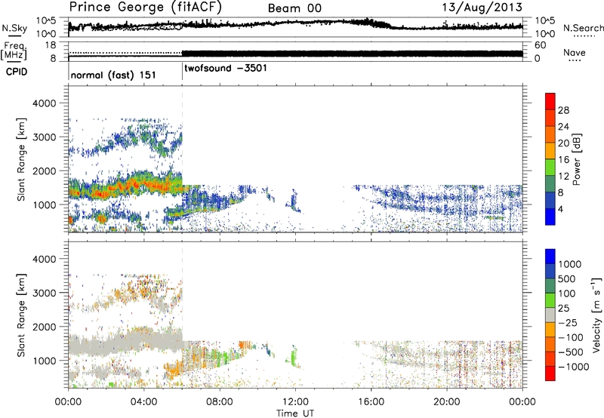Screen dimensions: 604x418
Task: Click the red top segment of Power color bar
Action: pyautogui.click(x=550, y=102)
